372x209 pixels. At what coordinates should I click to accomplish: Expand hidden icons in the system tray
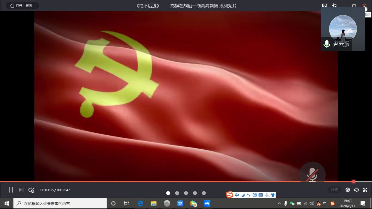(x=279, y=204)
